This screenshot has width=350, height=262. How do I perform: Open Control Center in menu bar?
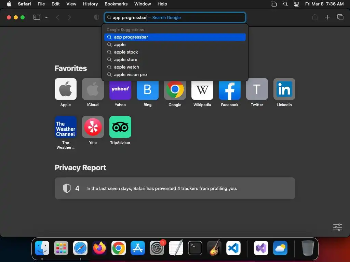tap(296, 4)
